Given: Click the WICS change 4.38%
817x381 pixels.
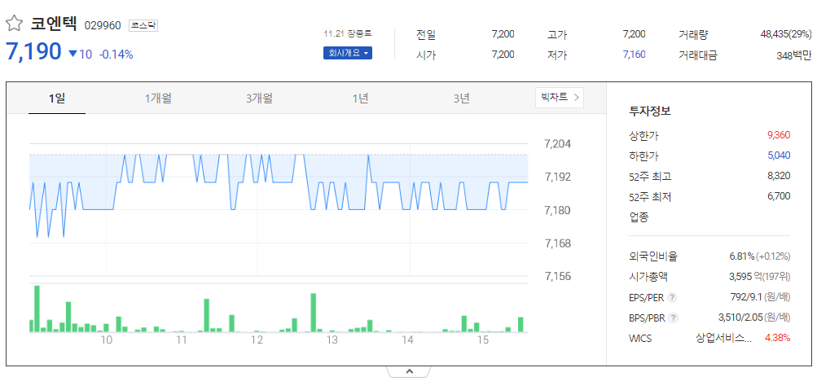Looking at the screenshot, I should pyautogui.click(x=777, y=338).
